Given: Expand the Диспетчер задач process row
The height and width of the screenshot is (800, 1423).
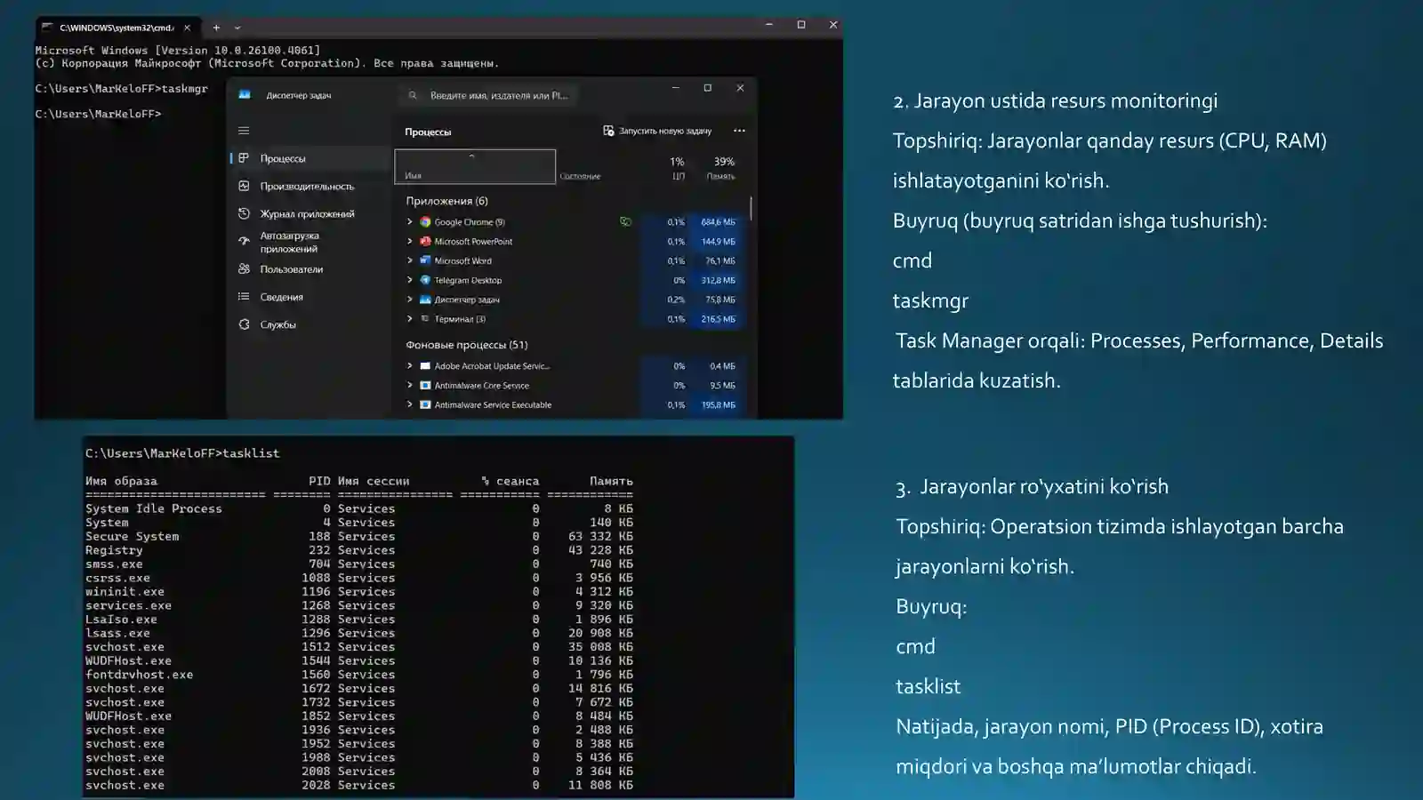Looking at the screenshot, I should tap(409, 299).
